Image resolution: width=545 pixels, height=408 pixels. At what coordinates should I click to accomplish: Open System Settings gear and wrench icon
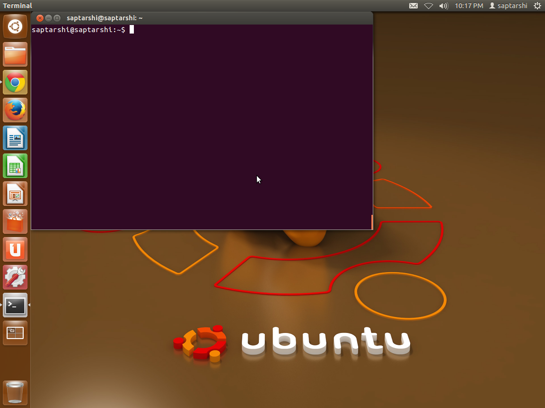pyautogui.click(x=15, y=277)
